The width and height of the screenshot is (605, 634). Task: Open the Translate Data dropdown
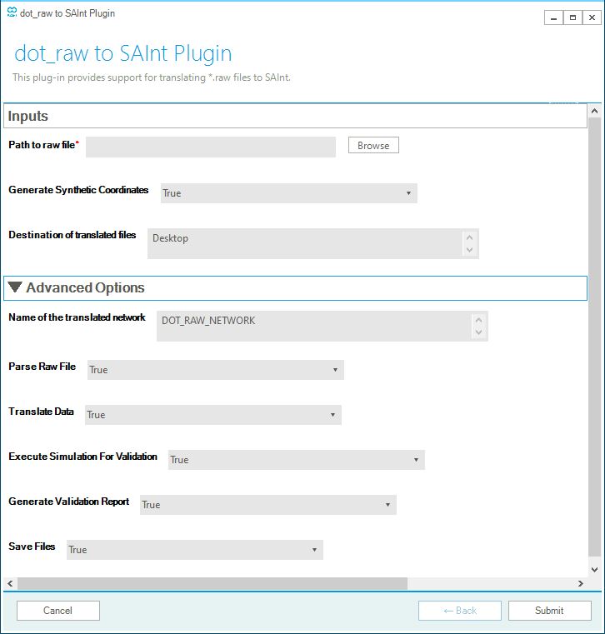pos(212,415)
